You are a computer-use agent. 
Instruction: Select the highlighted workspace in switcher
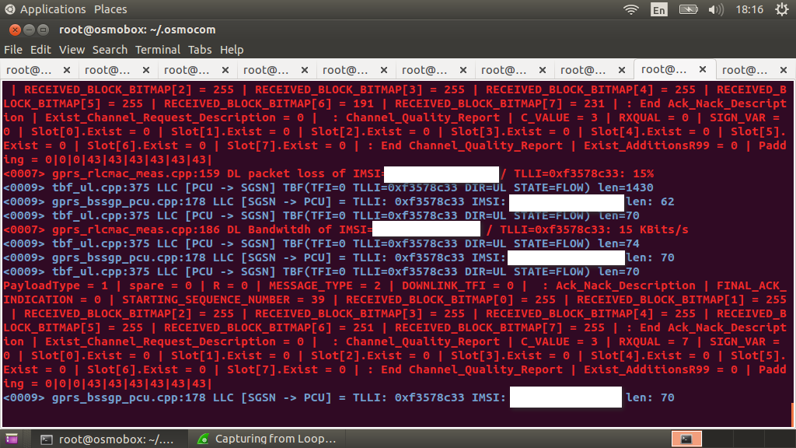[x=686, y=439]
